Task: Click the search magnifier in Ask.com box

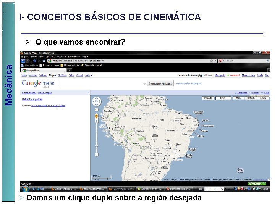Action: pyautogui.click(x=268, y=61)
